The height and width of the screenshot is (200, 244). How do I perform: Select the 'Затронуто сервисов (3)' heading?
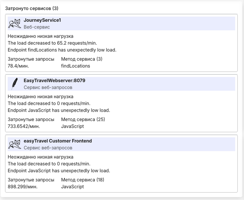pyautogui.click(x=32, y=8)
